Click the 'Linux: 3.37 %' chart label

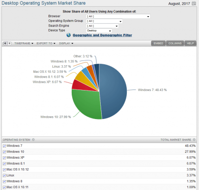(61, 66)
